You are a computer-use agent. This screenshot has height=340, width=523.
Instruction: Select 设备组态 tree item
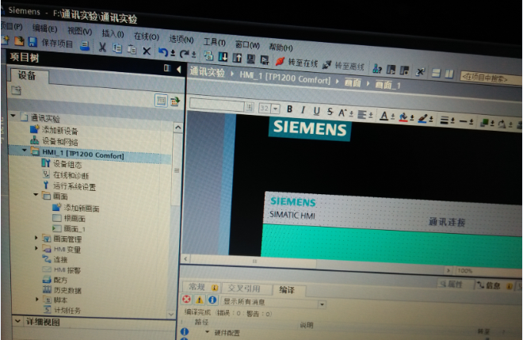(67, 164)
